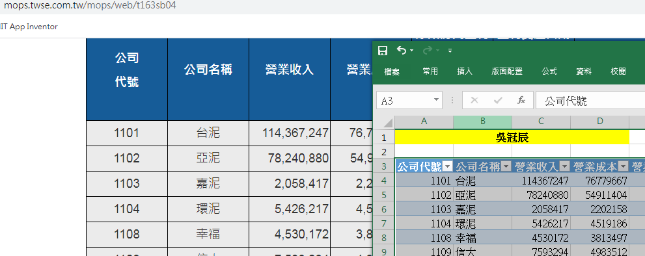Viewport: 645px width, 256px height.
Task: Undo the last action in Excel
Action: click(401, 50)
